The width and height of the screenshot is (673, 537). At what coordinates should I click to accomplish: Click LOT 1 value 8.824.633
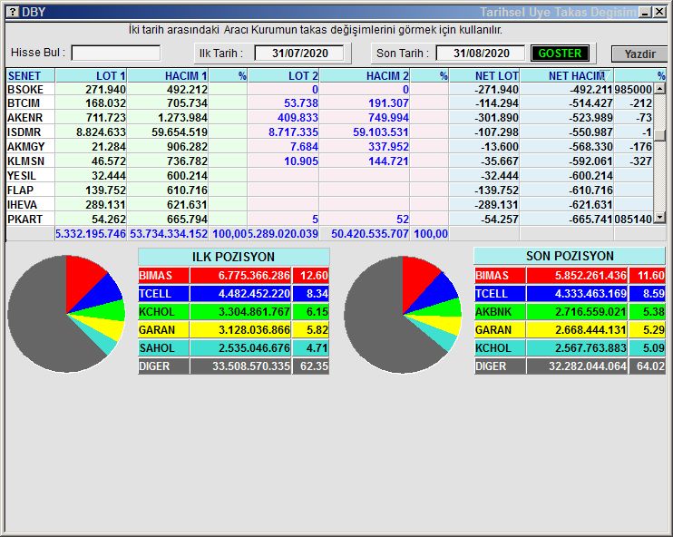click(x=101, y=132)
